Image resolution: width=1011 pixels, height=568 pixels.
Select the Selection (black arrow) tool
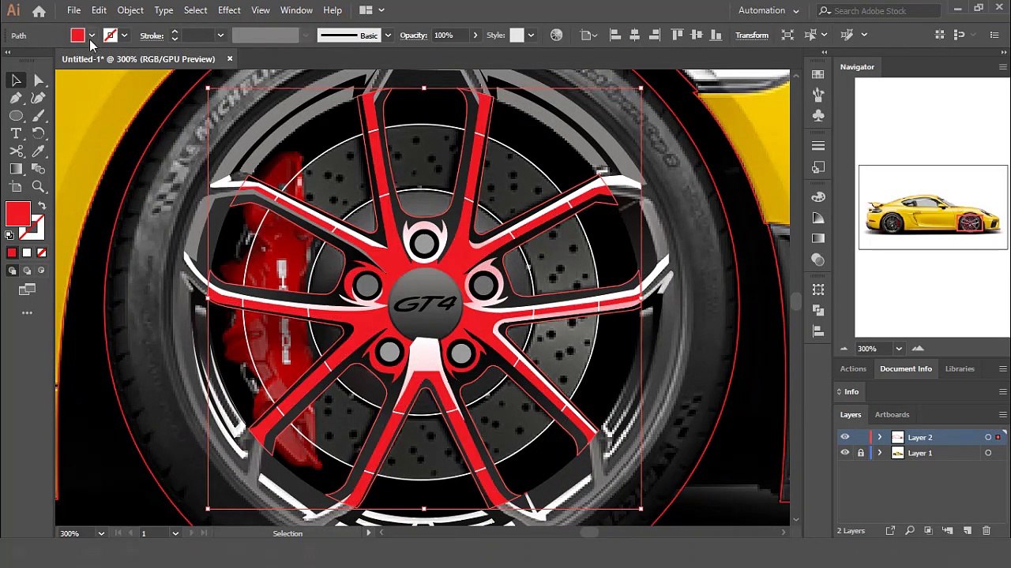[x=16, y=80]
